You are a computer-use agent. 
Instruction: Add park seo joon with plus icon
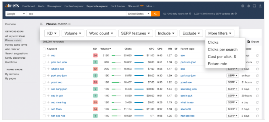pyautogui.click(x=48, y=62)
